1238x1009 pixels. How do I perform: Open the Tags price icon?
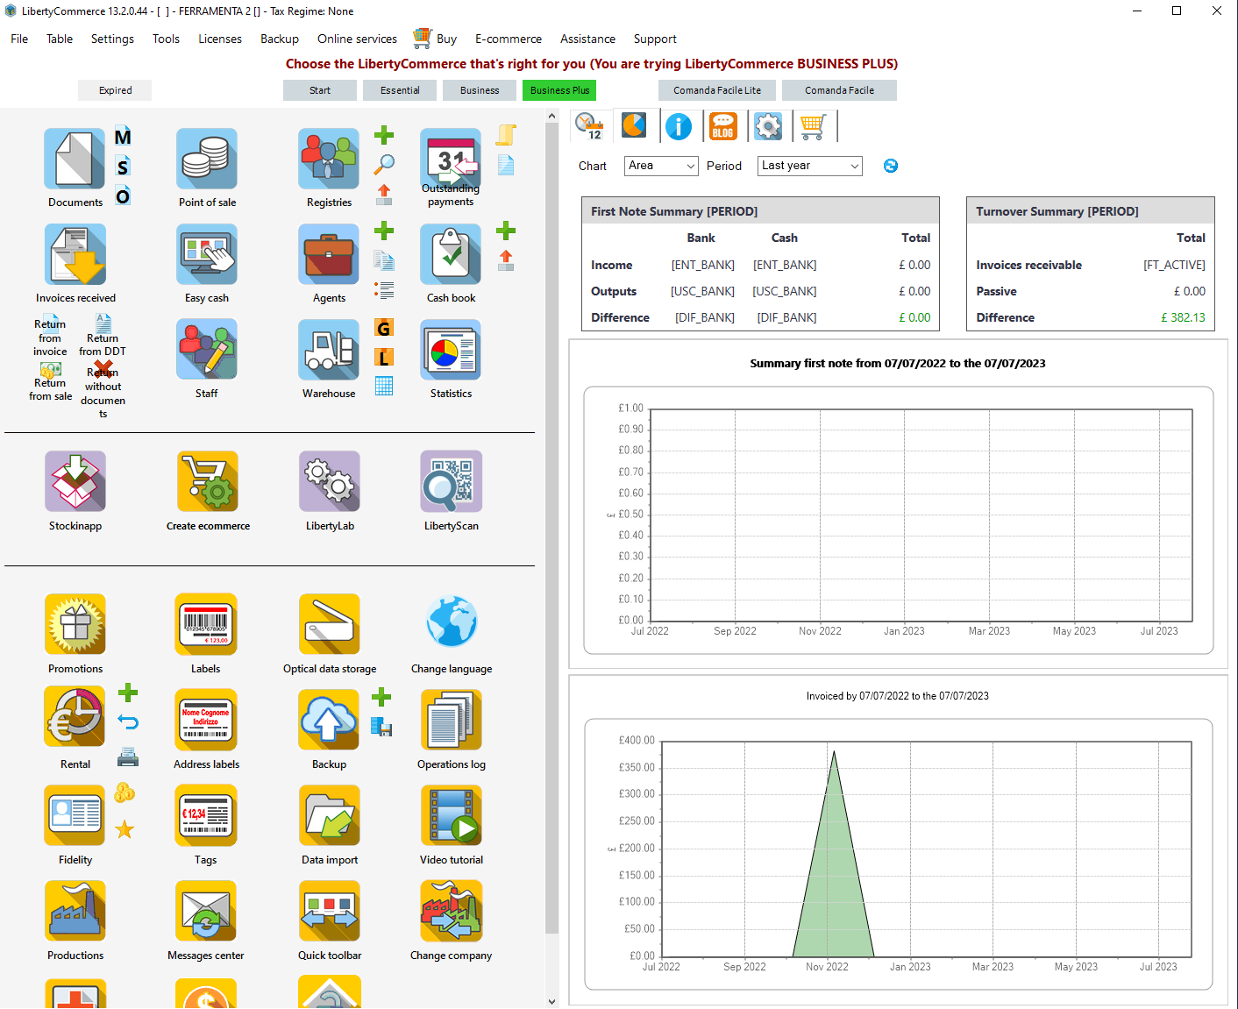point(207,815)
